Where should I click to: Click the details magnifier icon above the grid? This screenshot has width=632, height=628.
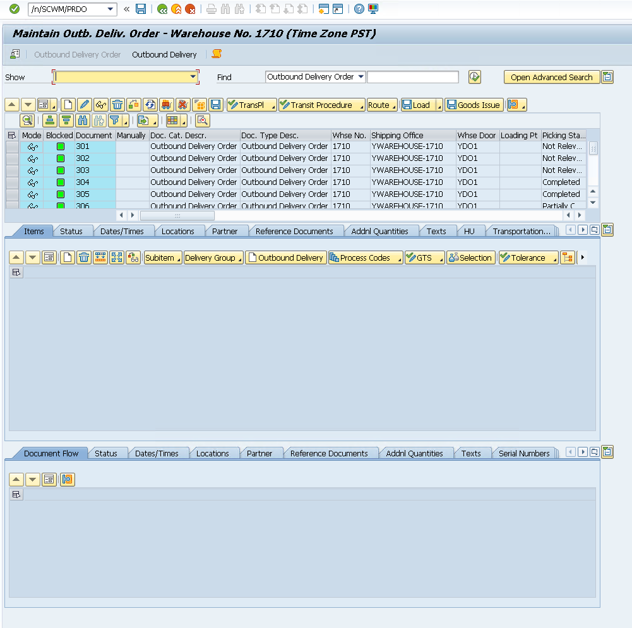pos(27,121)
